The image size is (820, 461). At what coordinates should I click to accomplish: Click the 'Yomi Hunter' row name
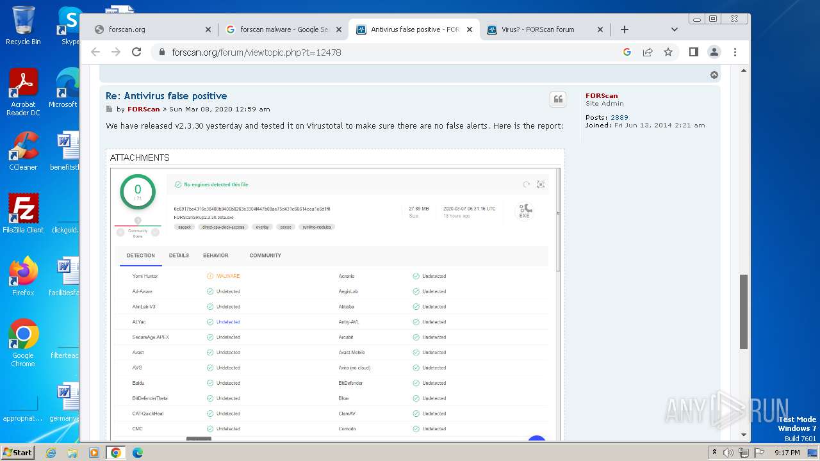145,276
